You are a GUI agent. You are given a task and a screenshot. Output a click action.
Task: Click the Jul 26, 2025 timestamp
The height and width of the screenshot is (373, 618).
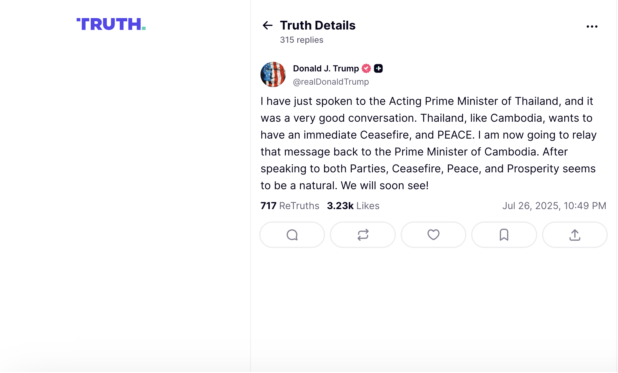coord(554,206)
